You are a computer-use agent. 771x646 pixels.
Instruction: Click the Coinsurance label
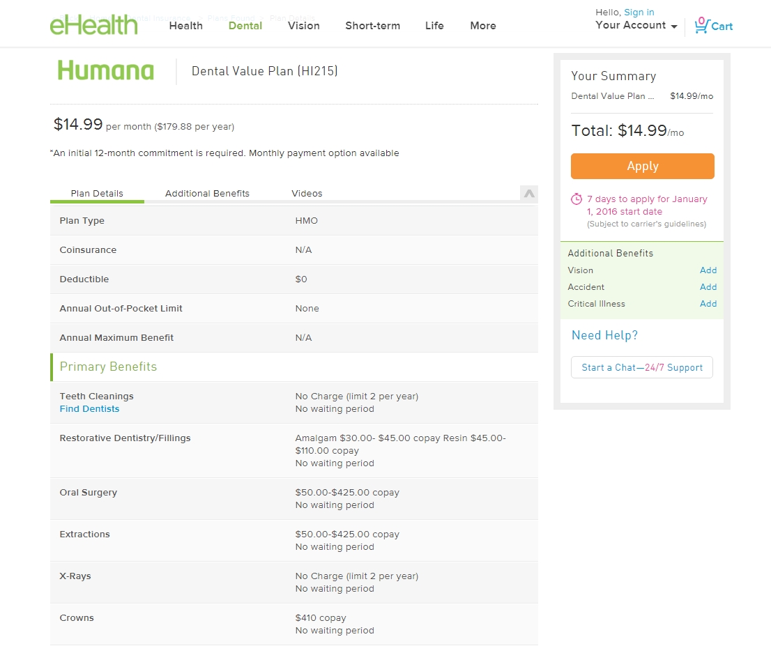click(88, 249)
